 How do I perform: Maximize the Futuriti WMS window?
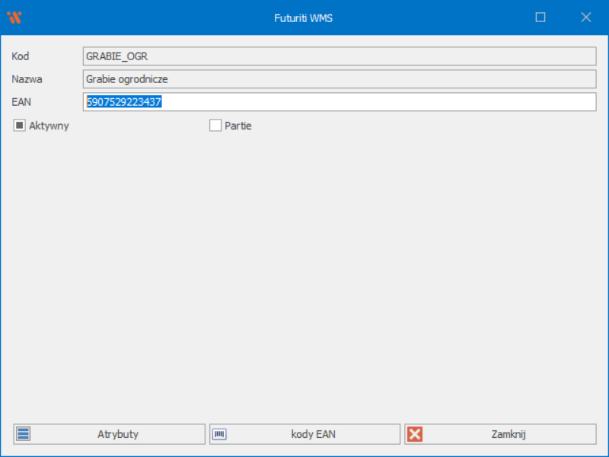tap(540, 18)
